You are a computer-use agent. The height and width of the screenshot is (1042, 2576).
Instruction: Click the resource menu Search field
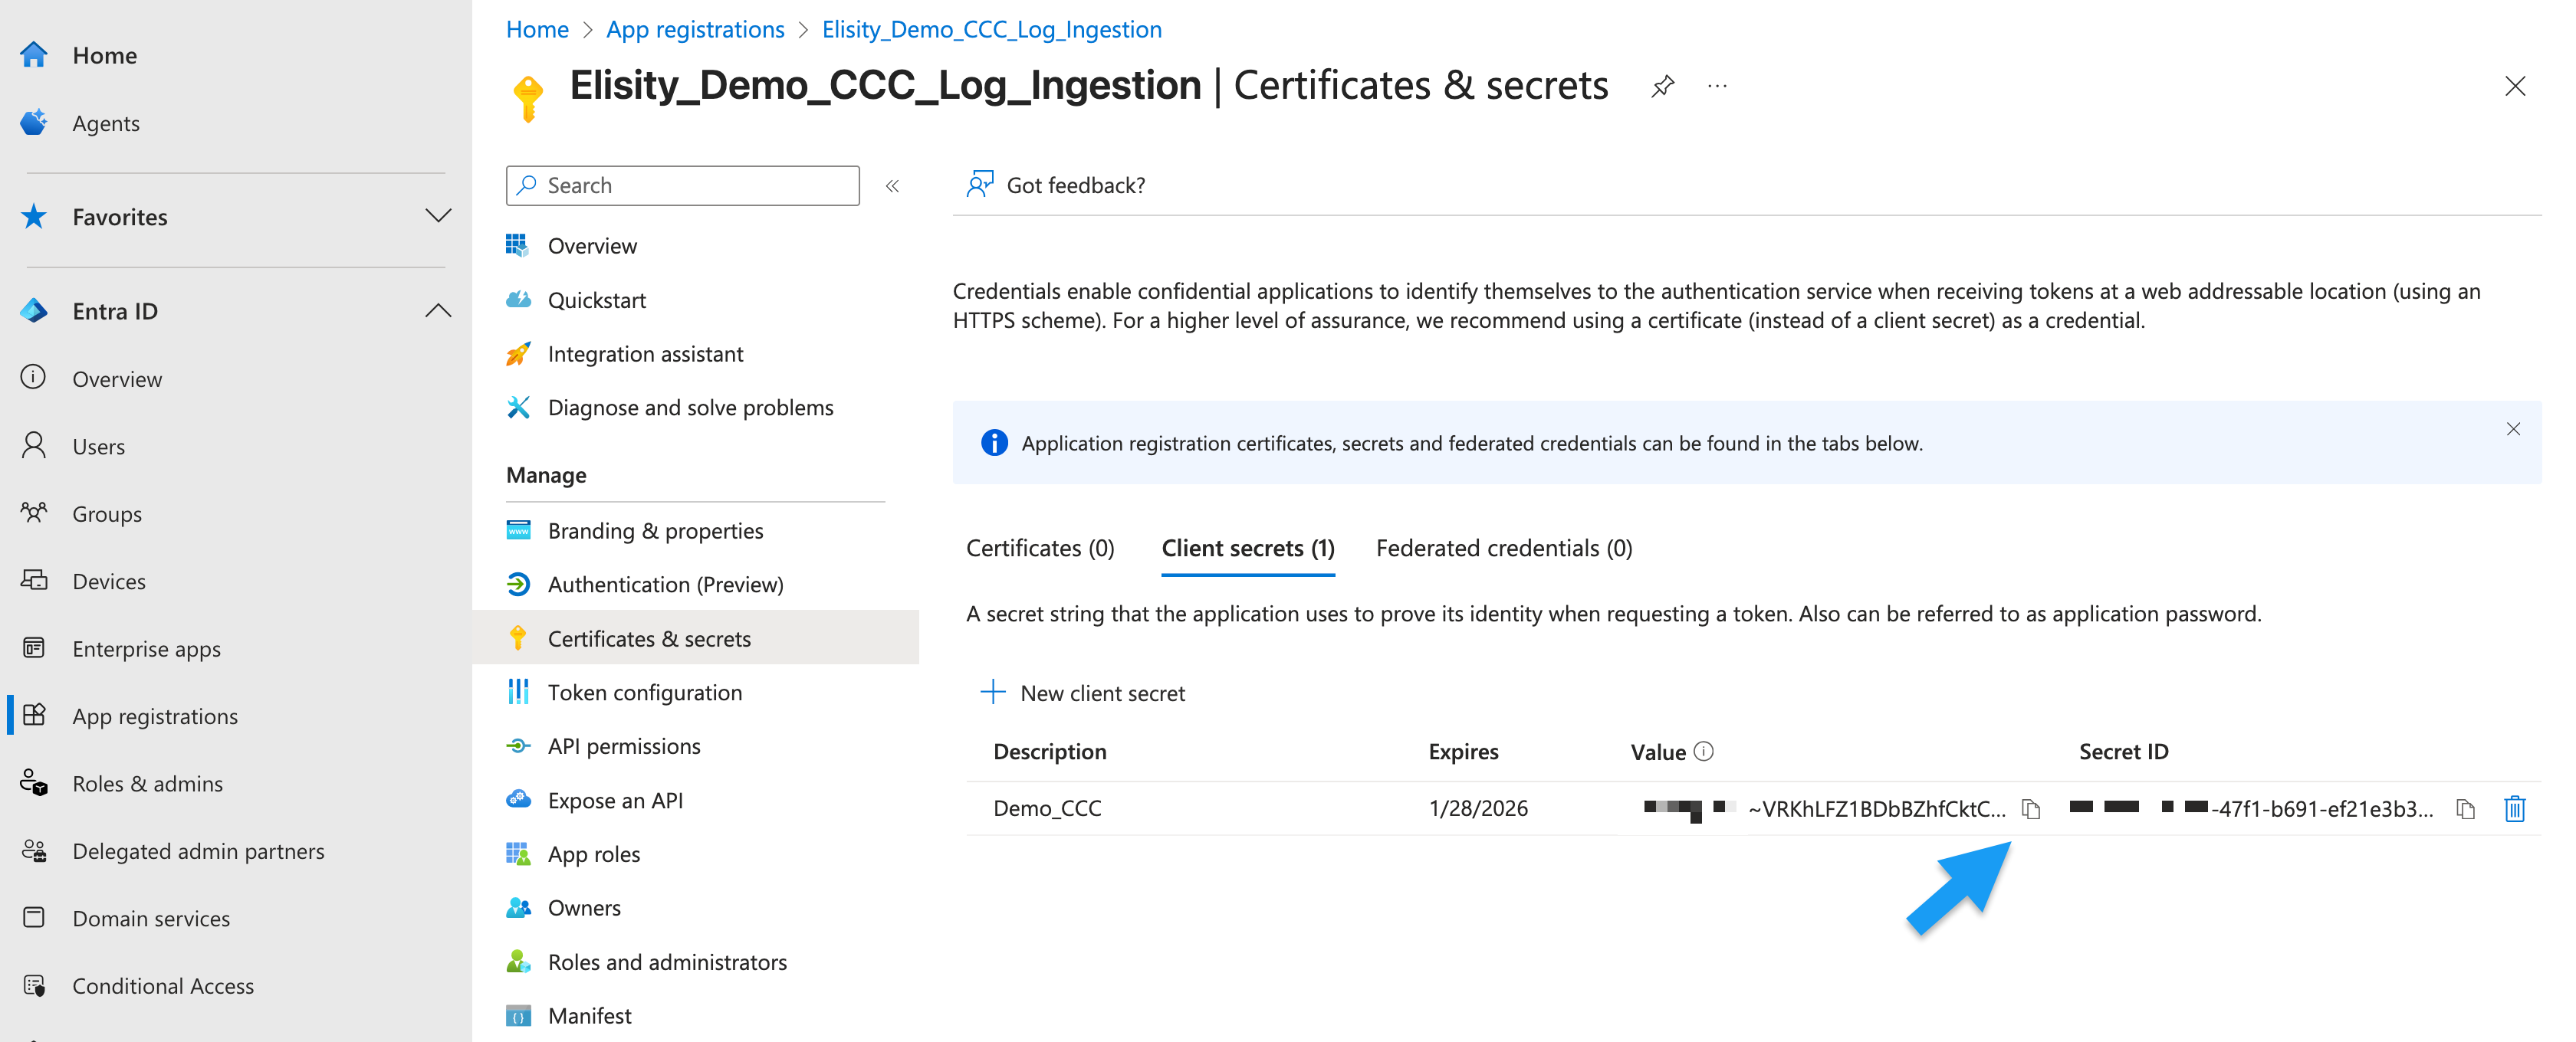683,186
